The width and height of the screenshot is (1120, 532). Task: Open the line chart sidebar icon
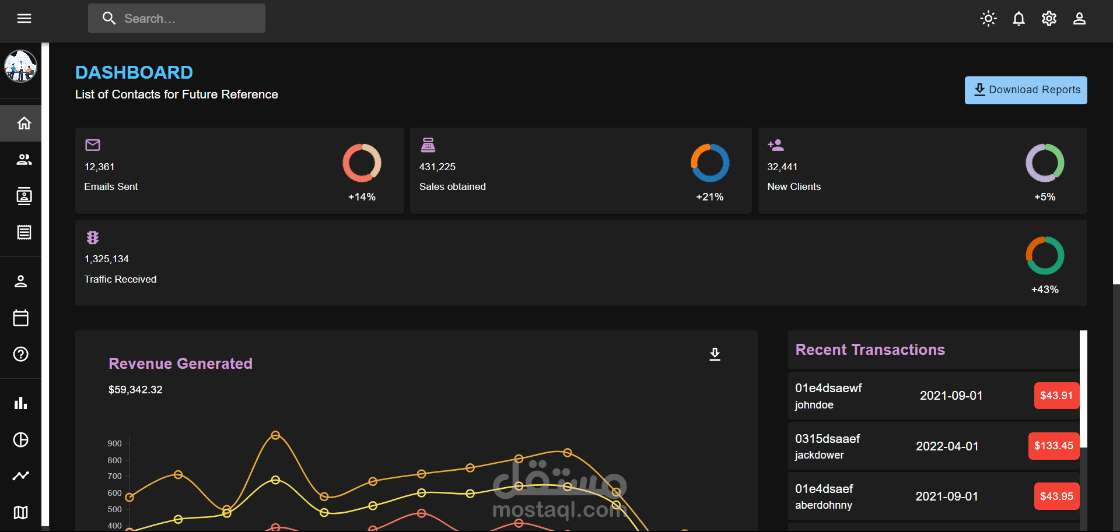[x=21, y=476]
